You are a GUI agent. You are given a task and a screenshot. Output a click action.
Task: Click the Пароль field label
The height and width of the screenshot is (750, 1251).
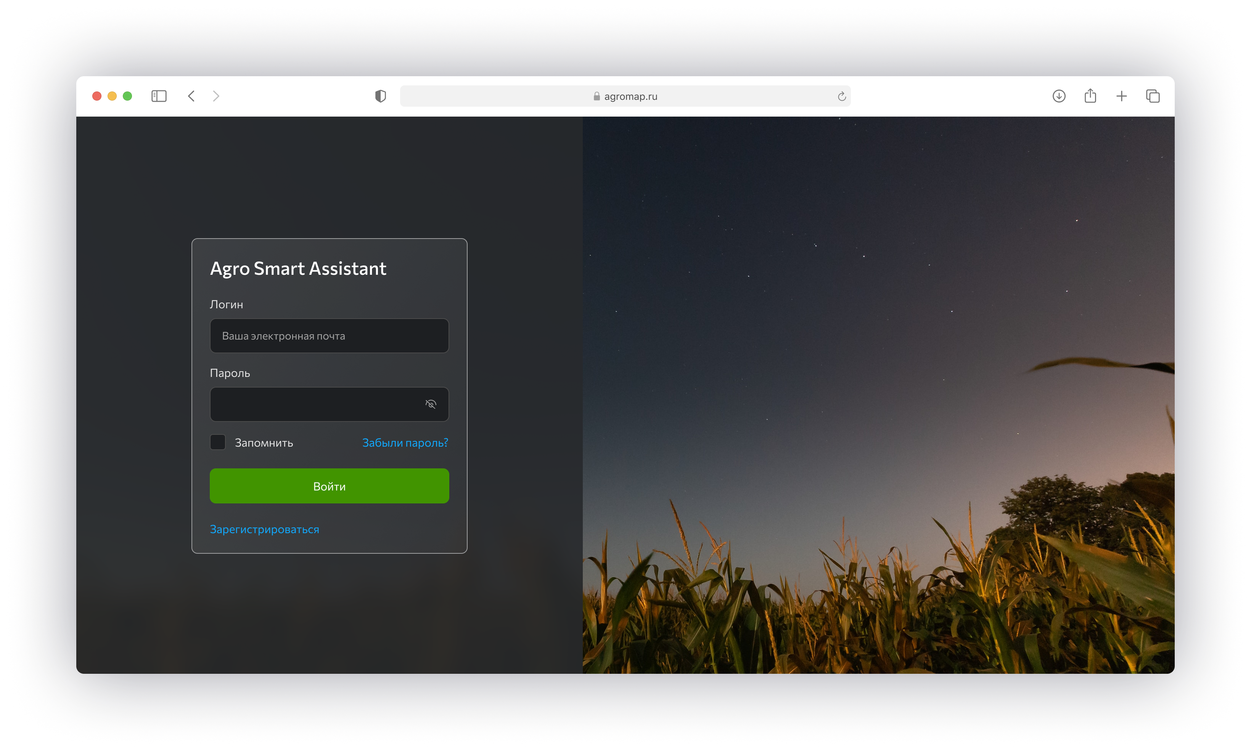coord(230,373)
